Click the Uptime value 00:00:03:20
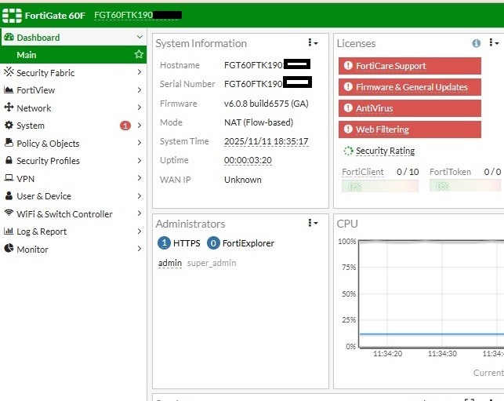Image resolution: width=504 pixels, height=401 pixels. pyautogui.click(x=248, y=160)
